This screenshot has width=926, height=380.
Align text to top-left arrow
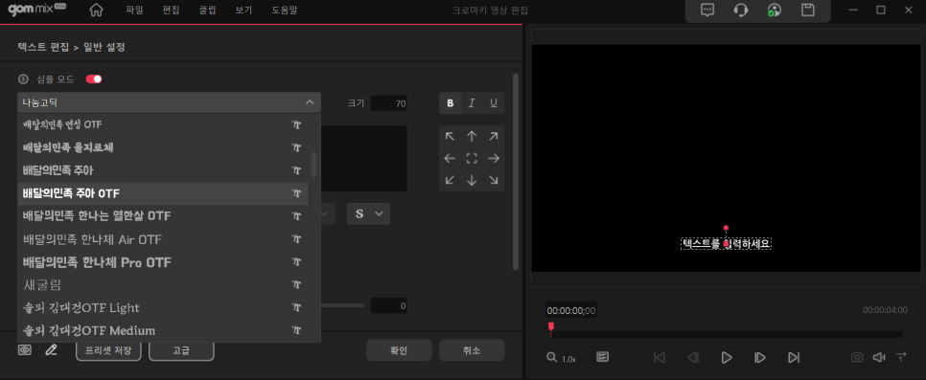[450, 136]
